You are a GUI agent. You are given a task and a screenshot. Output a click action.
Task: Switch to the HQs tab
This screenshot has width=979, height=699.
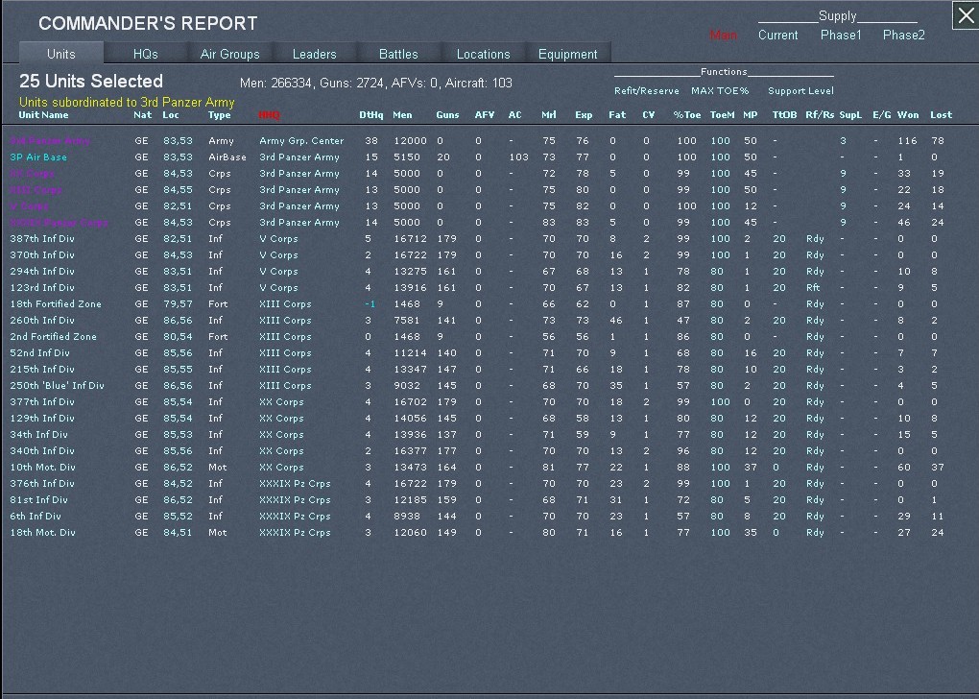coord(145,54)
